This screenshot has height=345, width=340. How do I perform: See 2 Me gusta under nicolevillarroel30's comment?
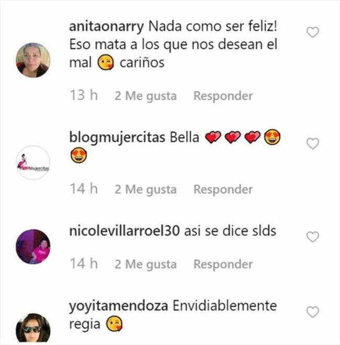coord(145,264)
